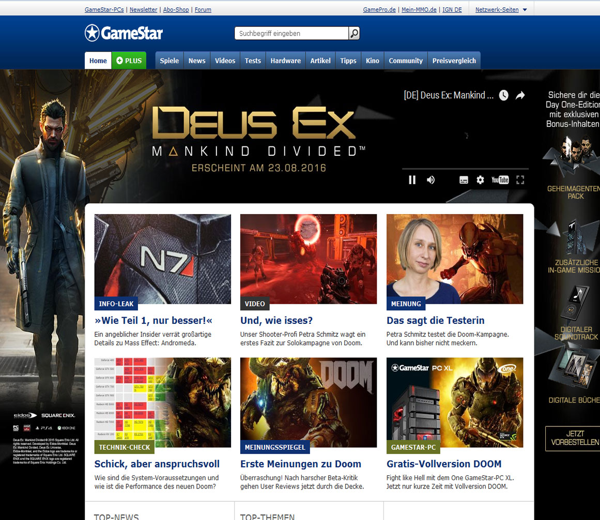Expand the Netzwerk-Seiten dropdown
This screenshot has width=600, height=520.
(x=501, y=10)
